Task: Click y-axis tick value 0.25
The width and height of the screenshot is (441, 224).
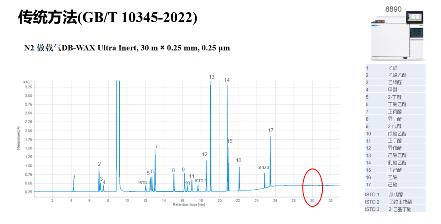Action: [29, 192]
